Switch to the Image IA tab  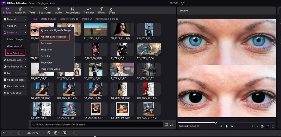click(87, 19)
